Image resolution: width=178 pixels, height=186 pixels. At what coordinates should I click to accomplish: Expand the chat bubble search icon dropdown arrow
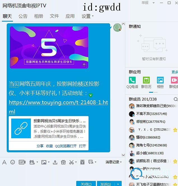click(x=96, y=162)
